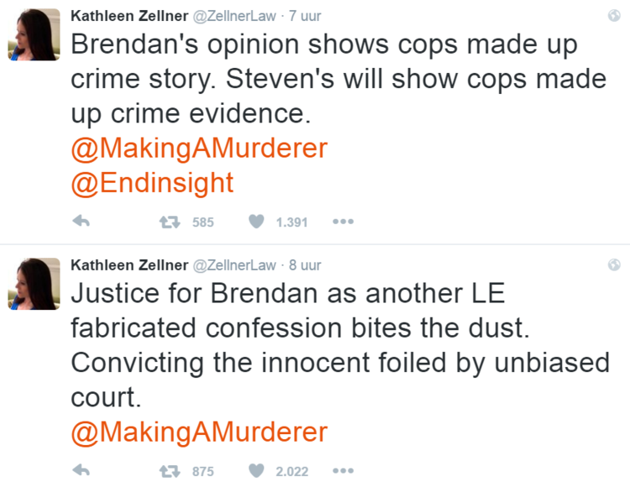Screen dimensions: 630x492
Task: Open more options on the first tweet
Action: click(x=343, y=222)
